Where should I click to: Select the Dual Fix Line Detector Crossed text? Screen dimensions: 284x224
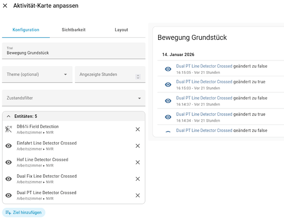pyautogui.click(x=47, y=176)
